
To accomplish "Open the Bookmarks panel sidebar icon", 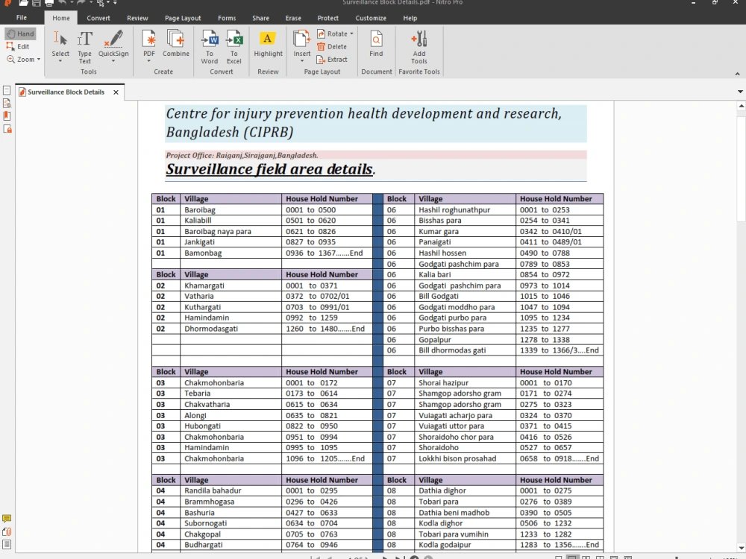I will click(x=7, y=116).
